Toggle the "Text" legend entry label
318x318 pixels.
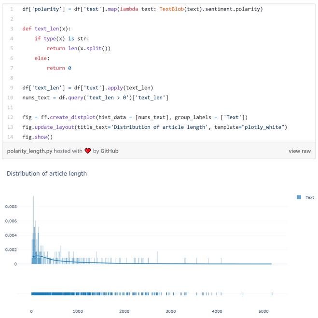click(x=310, y=197)
